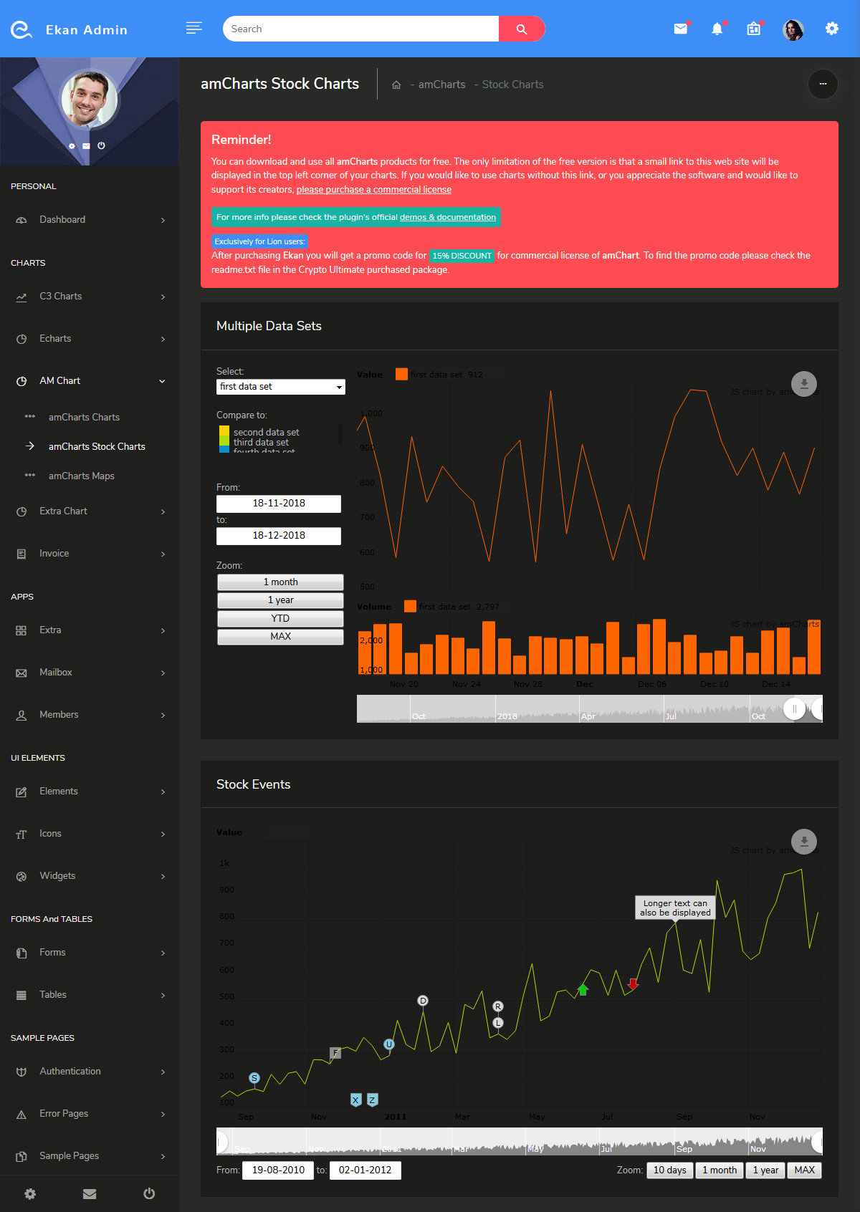Screen dimensions: 860x1212
Task: Click the YTD zoom button
Action: 280,619
